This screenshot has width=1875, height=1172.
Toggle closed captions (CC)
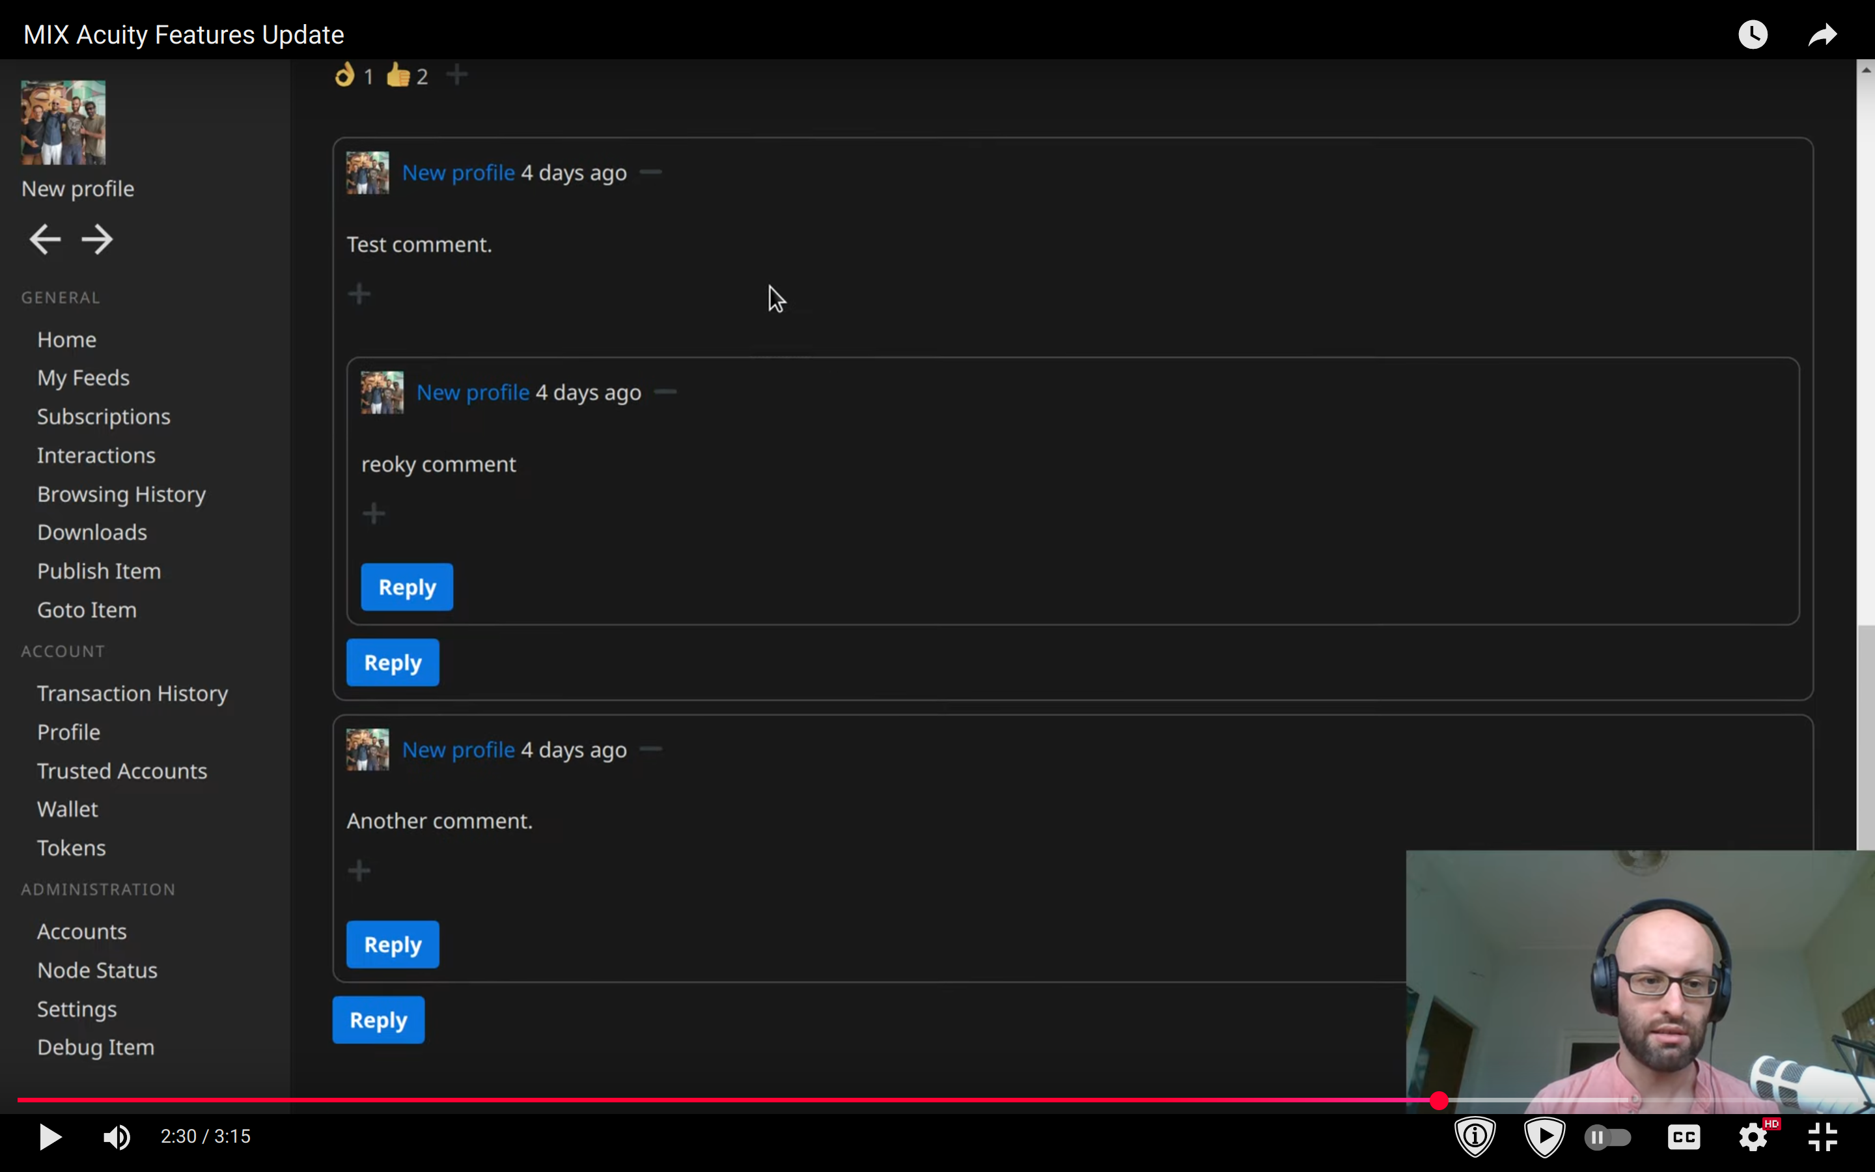point(1684,1137)
